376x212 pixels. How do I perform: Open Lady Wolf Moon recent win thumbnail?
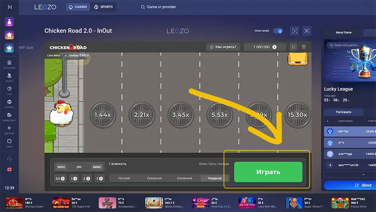(247, 203)
